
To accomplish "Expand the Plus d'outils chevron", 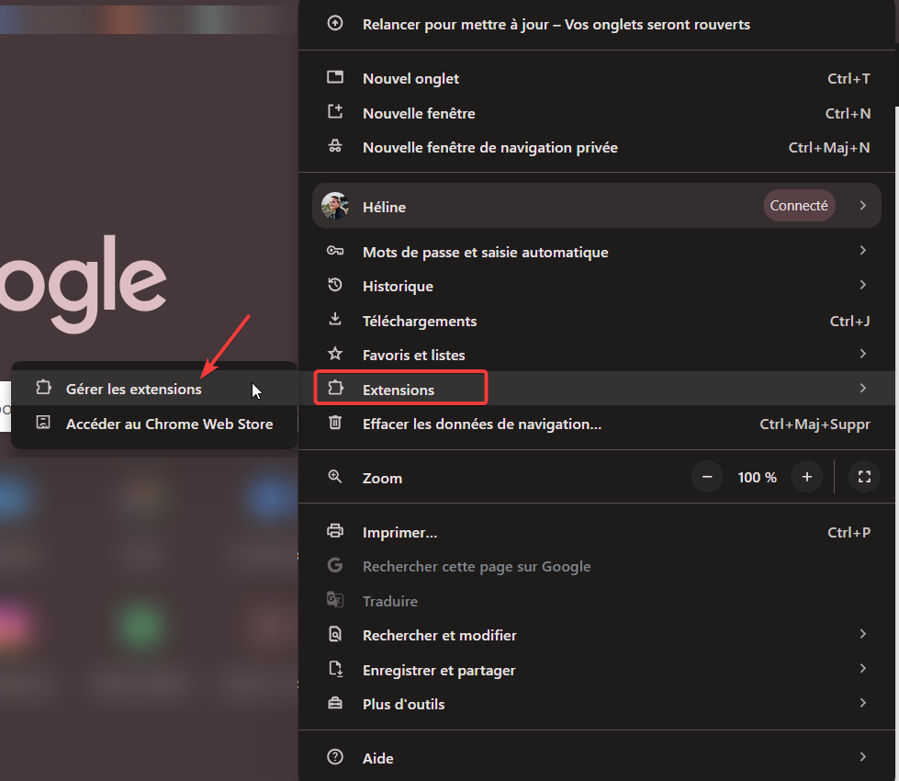I will coord(863,702).
